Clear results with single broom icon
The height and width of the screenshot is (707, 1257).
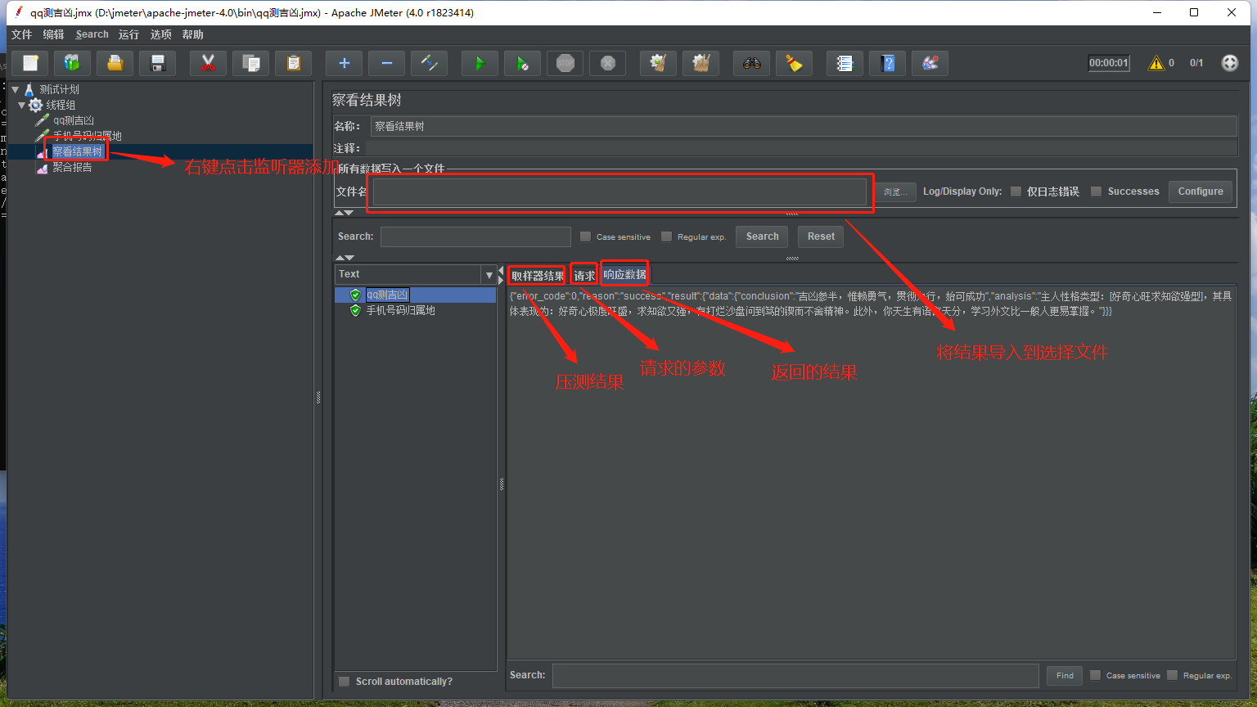coord(658,63)
